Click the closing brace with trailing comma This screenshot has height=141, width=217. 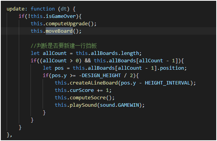point(9,135)
